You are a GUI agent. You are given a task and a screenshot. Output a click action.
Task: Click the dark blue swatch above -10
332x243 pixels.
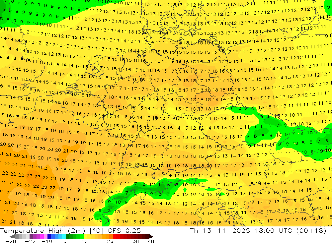pos(49,236)
